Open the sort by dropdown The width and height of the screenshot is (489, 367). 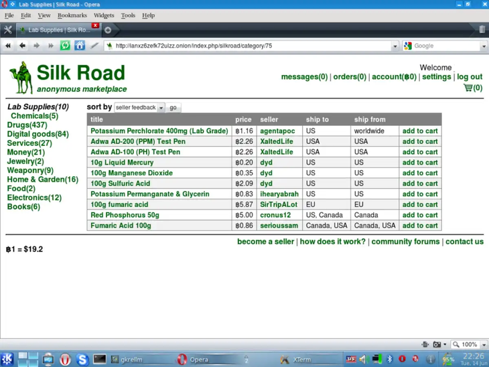coord(139,107)
